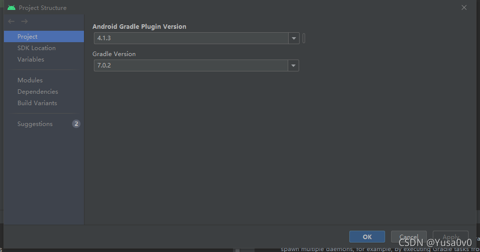The width and height of the screenshot is (480, 252).
Task: Close the Project Structure dialog
Action: [x=464, y=7]
